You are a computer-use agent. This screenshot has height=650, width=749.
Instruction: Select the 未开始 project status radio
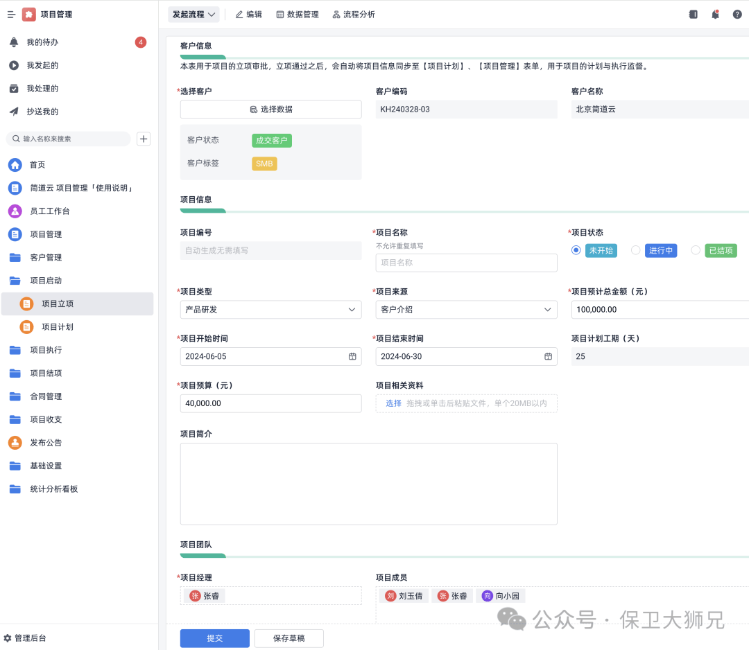[576, 250]
